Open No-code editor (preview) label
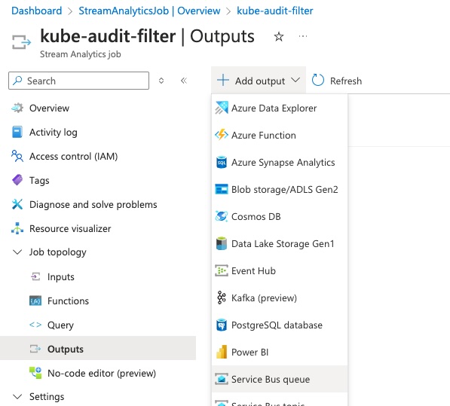 click(102, 374)
